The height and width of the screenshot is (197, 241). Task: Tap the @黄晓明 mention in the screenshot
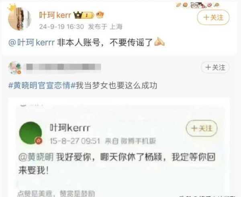36,157
